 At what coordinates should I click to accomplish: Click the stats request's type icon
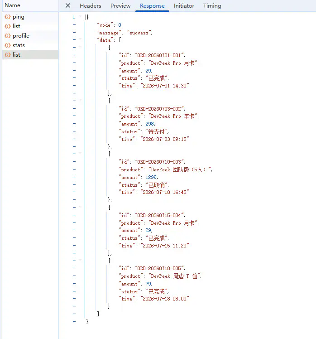click(x=8, y=45)
